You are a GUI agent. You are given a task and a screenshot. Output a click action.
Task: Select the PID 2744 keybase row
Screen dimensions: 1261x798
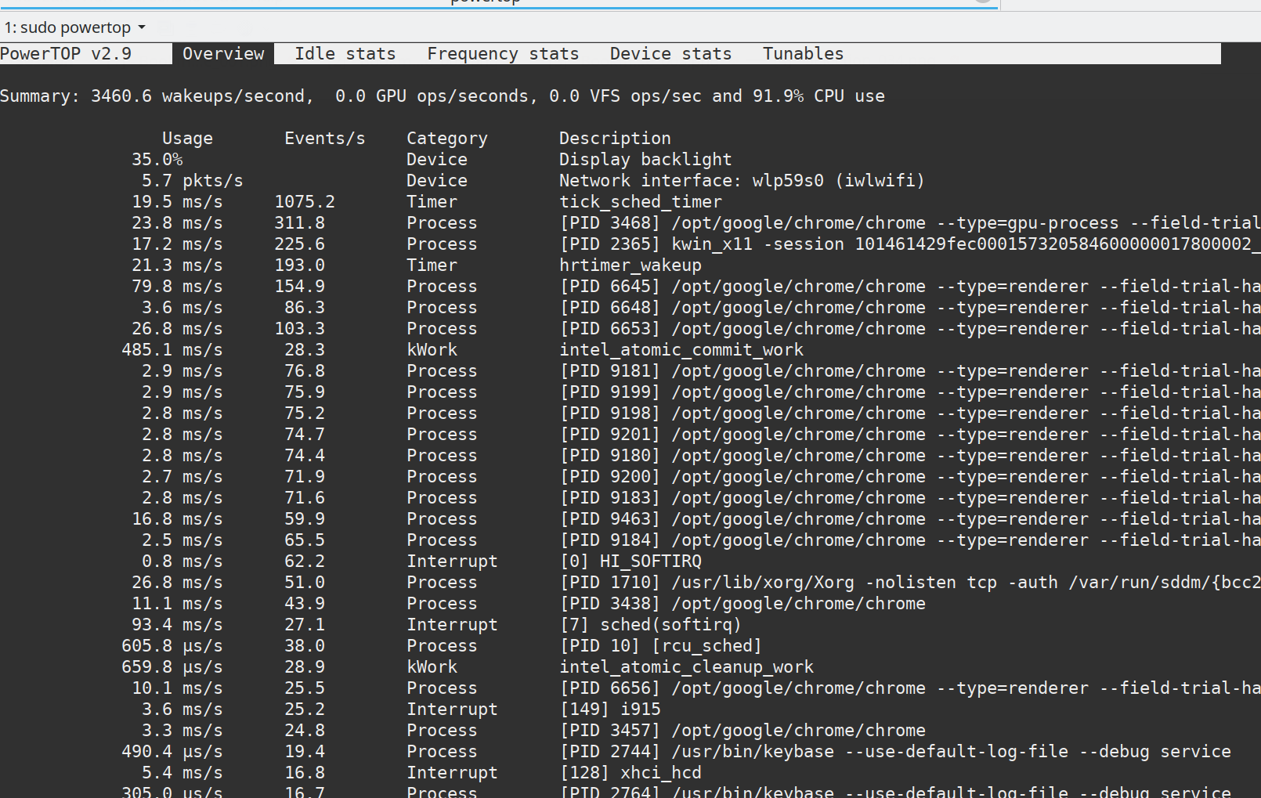point(630,751)
